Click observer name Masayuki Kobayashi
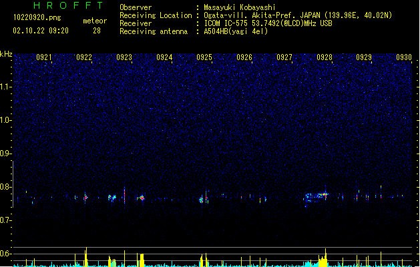420x267 pixels. coord(240,7)
